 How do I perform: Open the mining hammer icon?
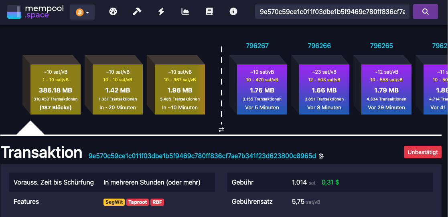(x=137, y=12)
